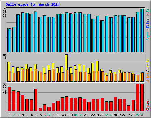Image resolution: width=151 pixels, height=118 pixels.
Task: Select the green day 10 label
Action: [49, 115]
